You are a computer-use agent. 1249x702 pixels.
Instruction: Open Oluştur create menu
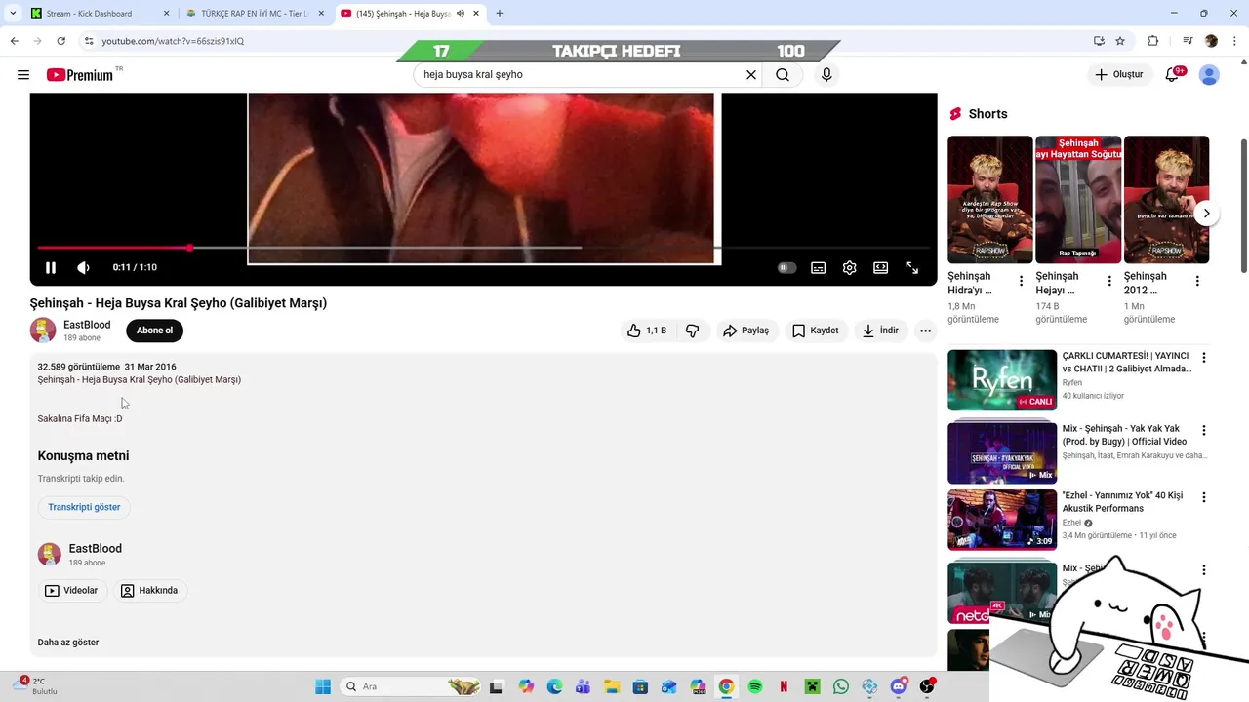[1118, 75]
